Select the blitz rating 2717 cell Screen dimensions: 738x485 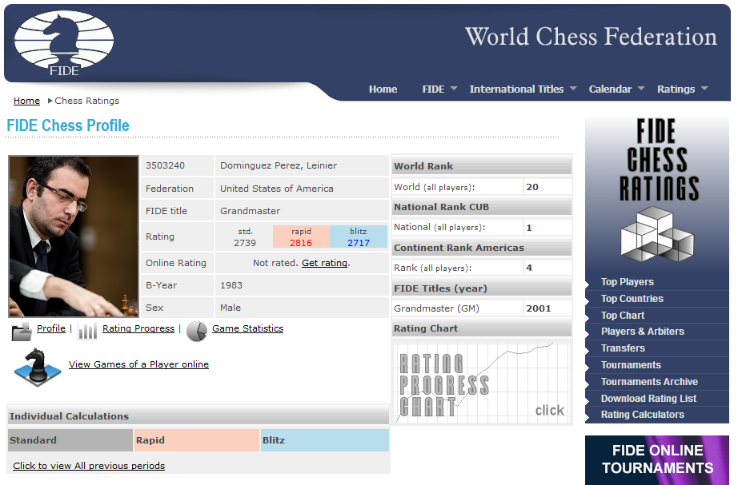tap(358, 237)
